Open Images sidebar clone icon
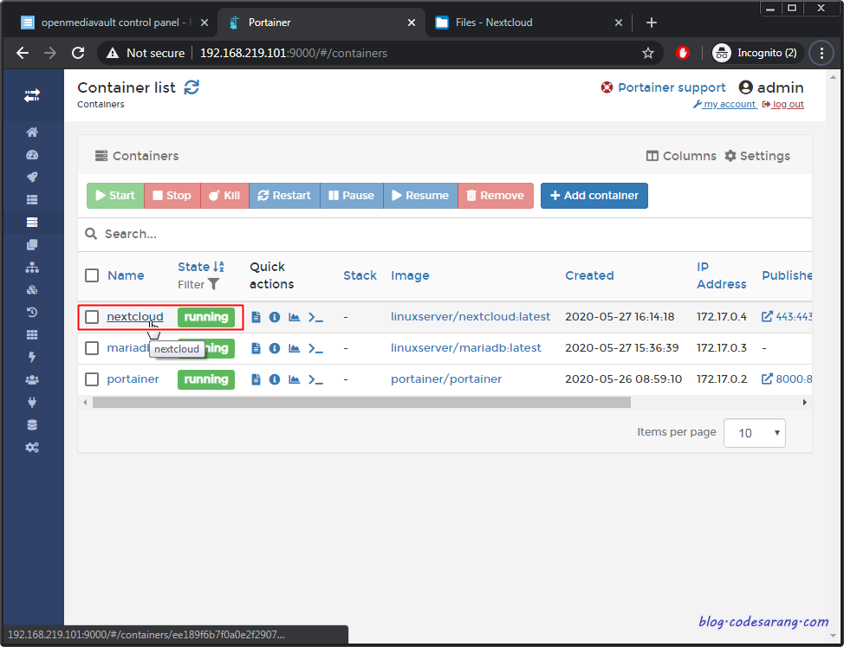This screenshot has width=844, height=647. (x=32, y=245)
